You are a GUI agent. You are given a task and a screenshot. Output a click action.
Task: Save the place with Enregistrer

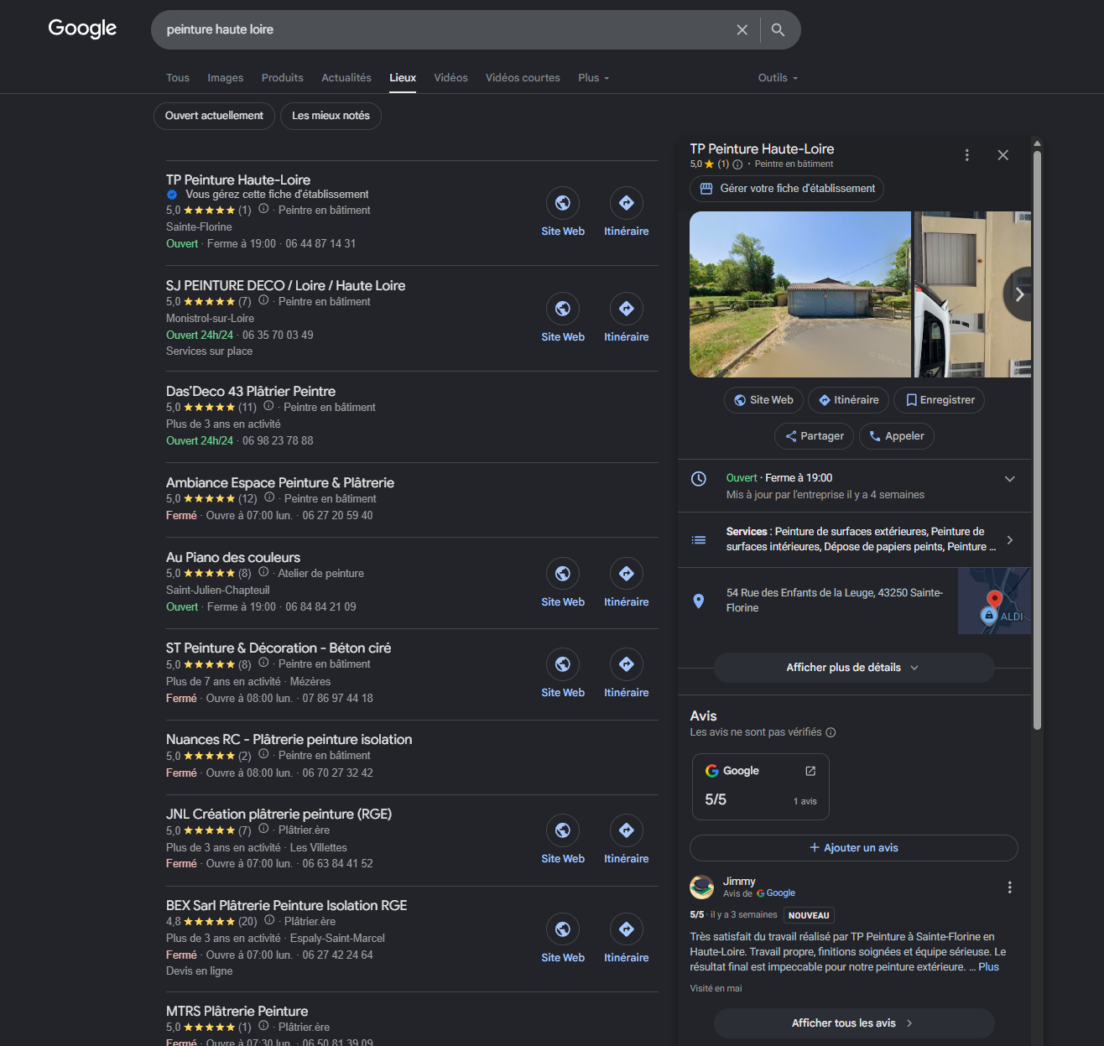(939, 400)
